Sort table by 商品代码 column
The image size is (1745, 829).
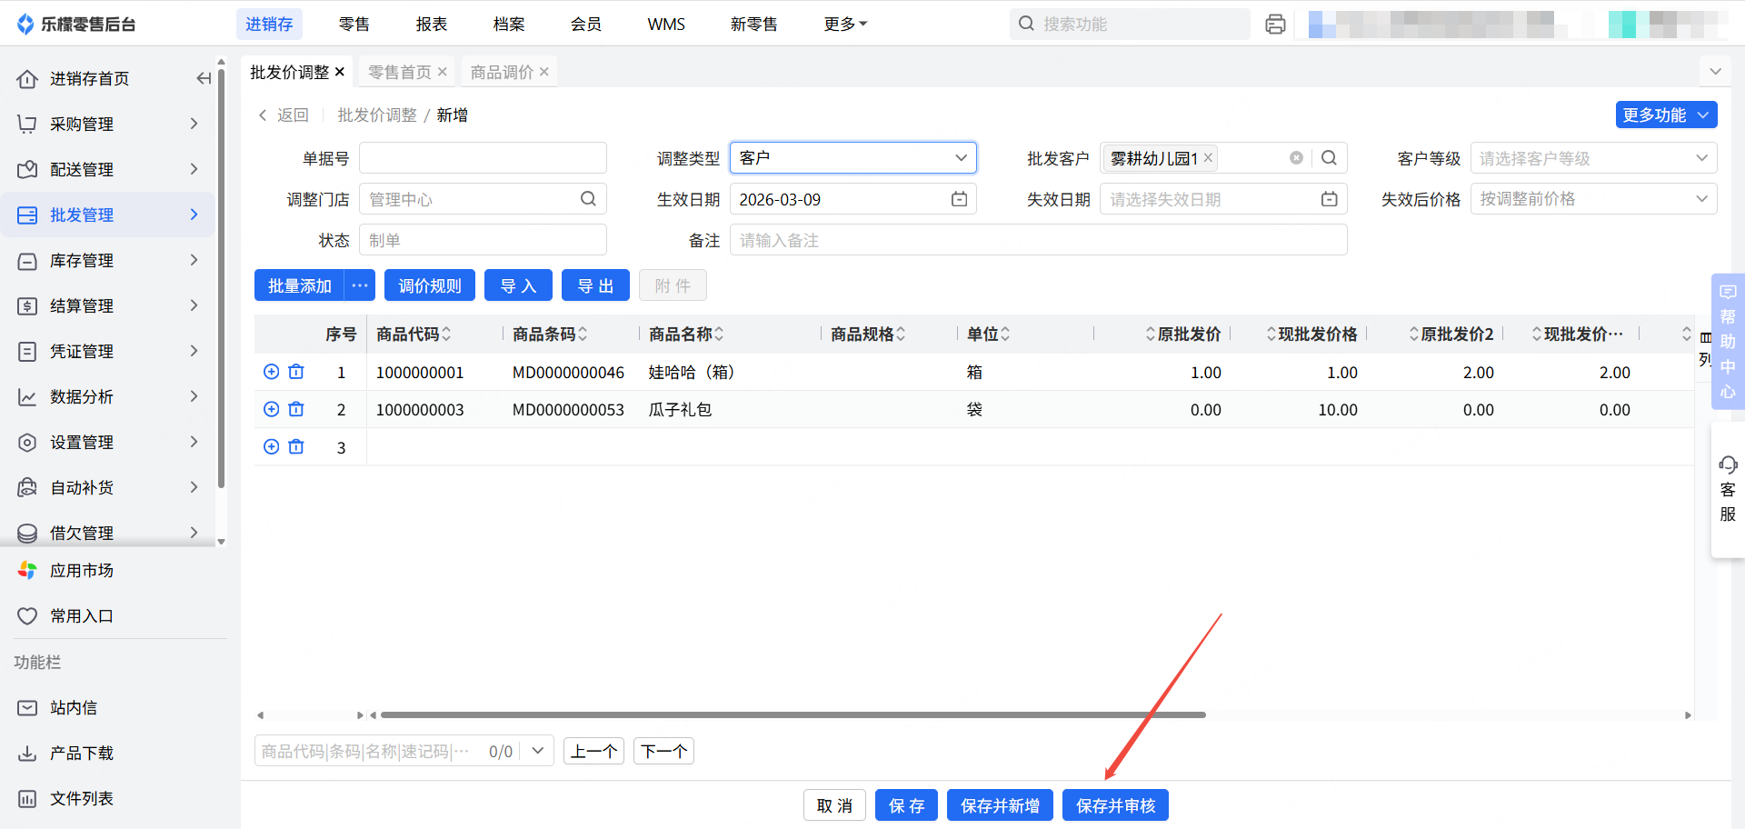pyautogui.click(x=446, y=335)
